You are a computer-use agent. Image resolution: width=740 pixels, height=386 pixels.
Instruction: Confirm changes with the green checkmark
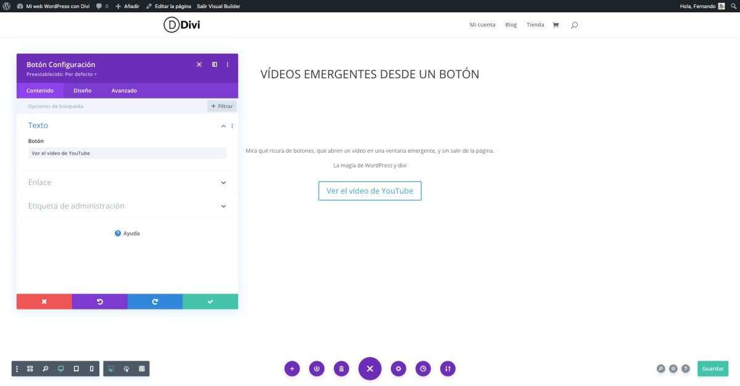tap(210, 301)
